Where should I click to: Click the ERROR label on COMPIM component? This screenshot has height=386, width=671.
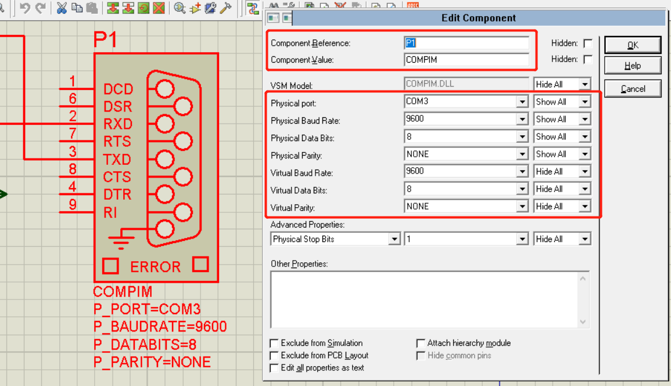tap(155, 267)
